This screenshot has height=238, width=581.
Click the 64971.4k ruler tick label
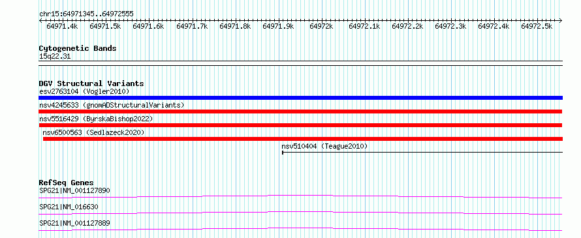pos(62,26)
